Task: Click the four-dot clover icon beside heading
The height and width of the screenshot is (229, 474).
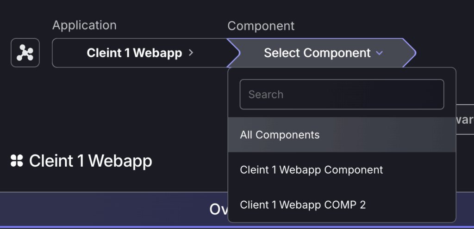Action: tap(17, 161)
